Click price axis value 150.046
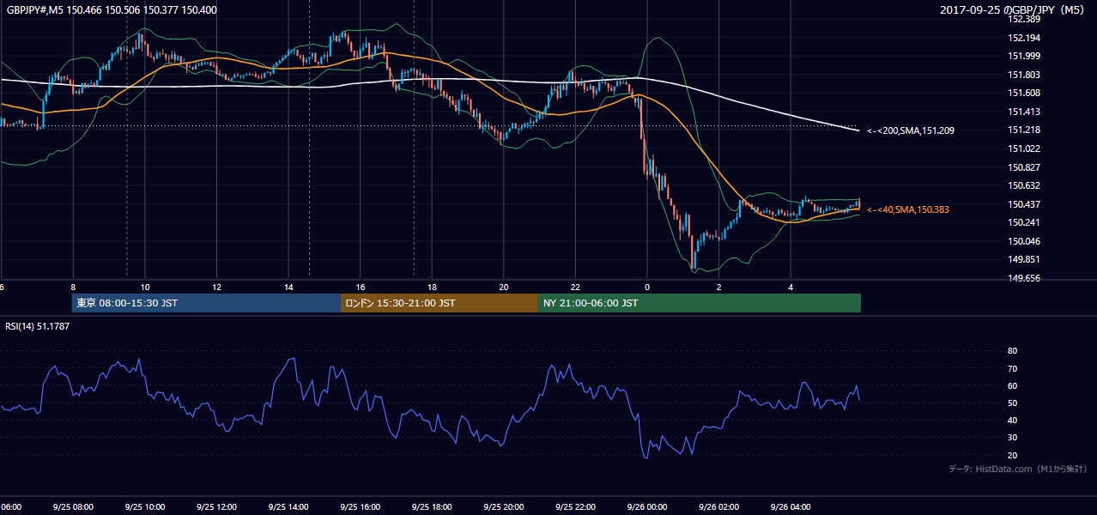This screenshot has height=515, width=1097. pyautogui.click(x=1023, y=241)
